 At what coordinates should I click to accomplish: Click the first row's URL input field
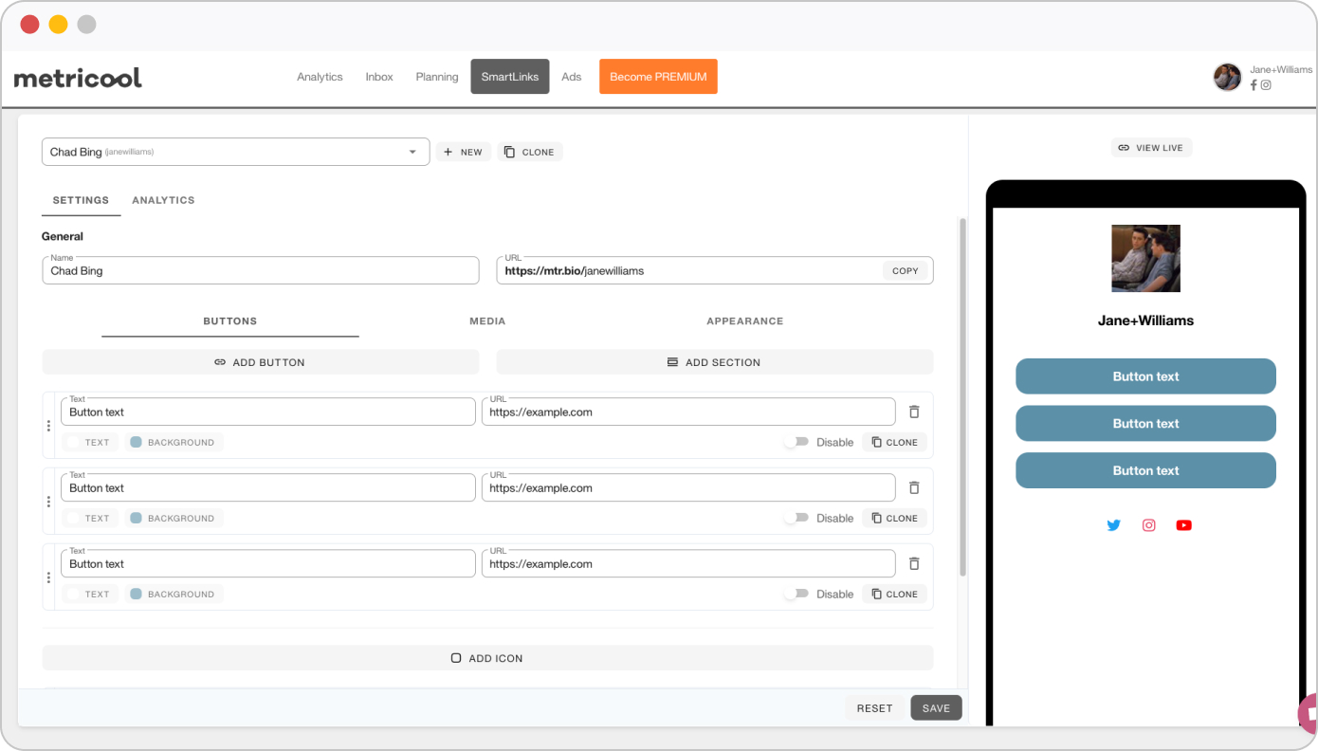pyautogui.click(x=688, y=412)
